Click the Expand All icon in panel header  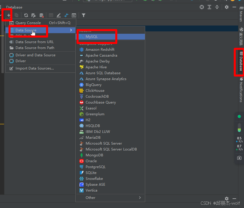click(209, 7)
